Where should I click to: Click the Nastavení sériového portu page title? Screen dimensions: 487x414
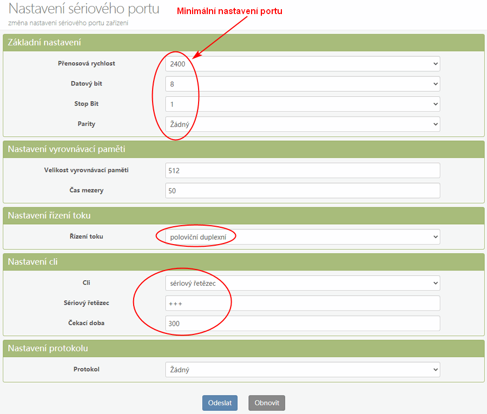(84, 9)
